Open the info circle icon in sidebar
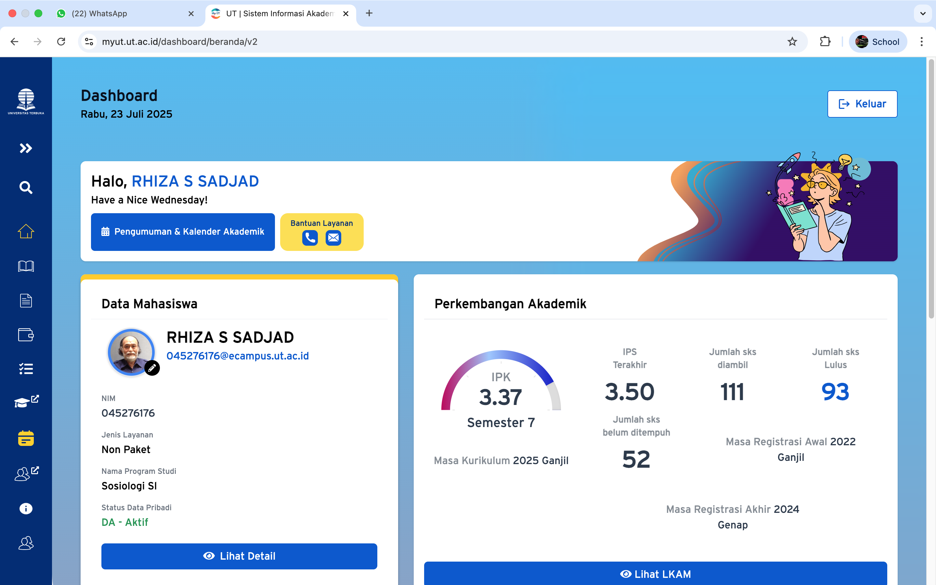This screenshot has height=585, width=936. click(26, 508)
